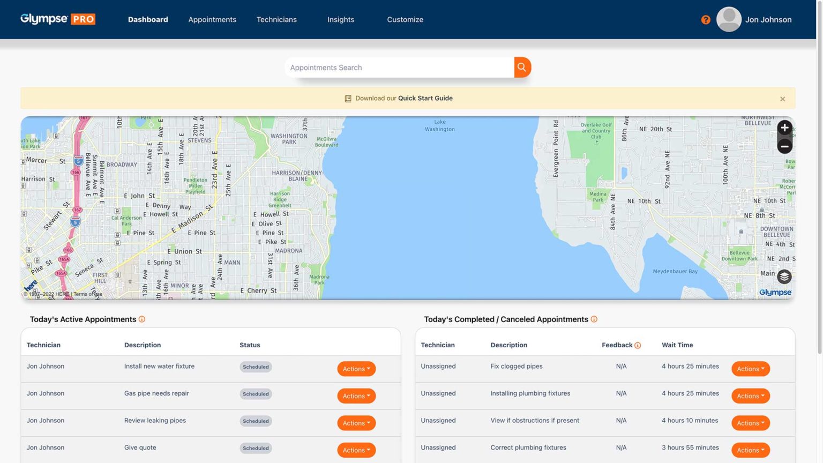Open the Quick Start Guide link

425,98
